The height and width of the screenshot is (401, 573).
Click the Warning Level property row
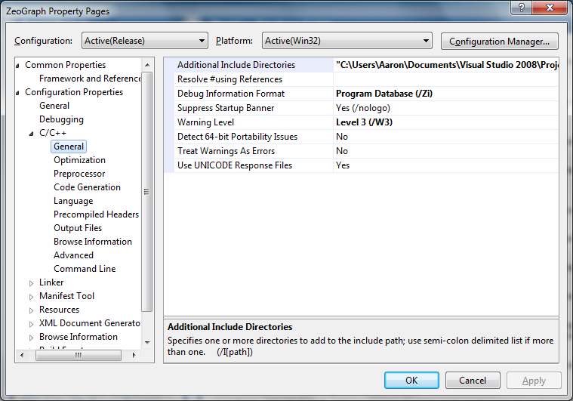click(x=205, y=122)
